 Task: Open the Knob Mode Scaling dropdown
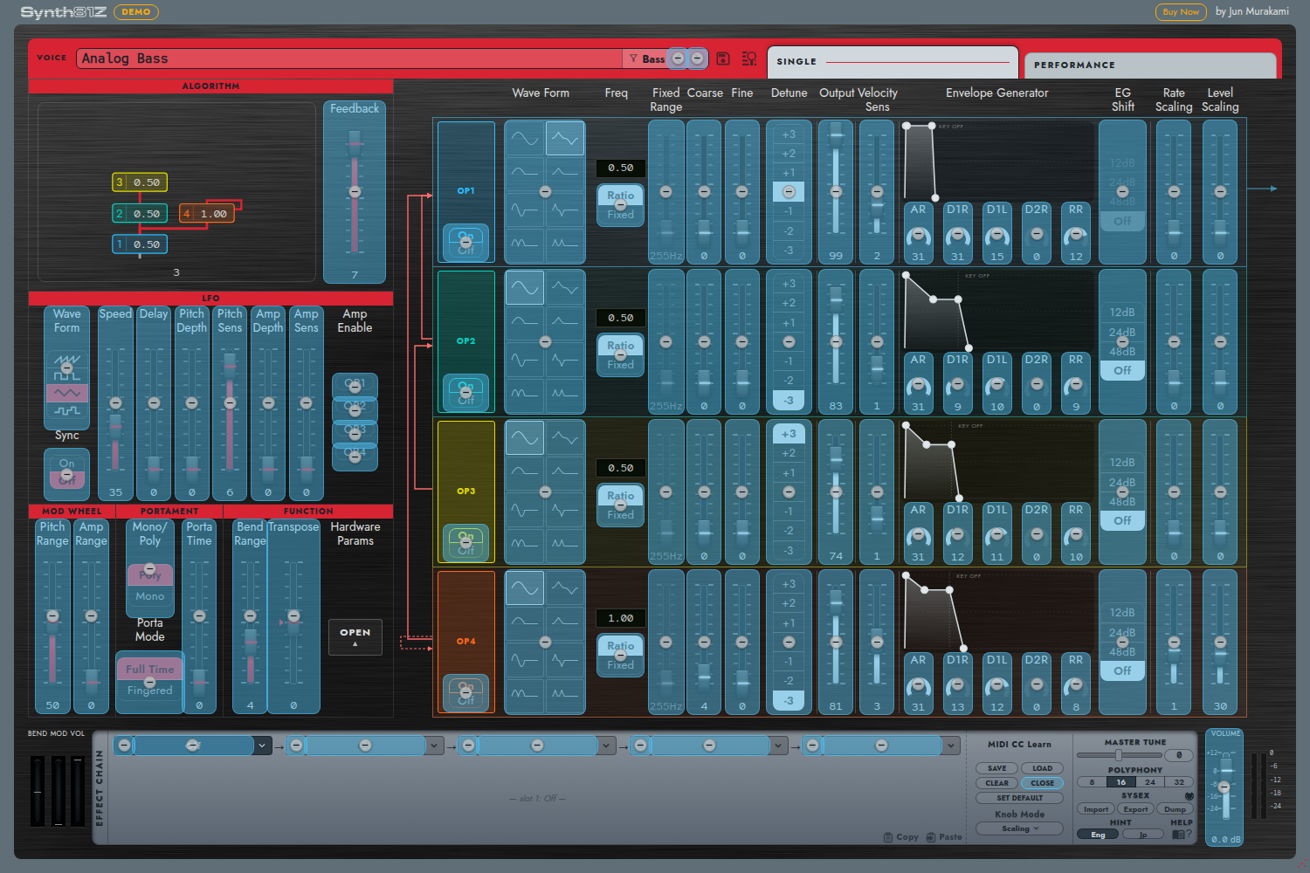tap(1020, 828)
